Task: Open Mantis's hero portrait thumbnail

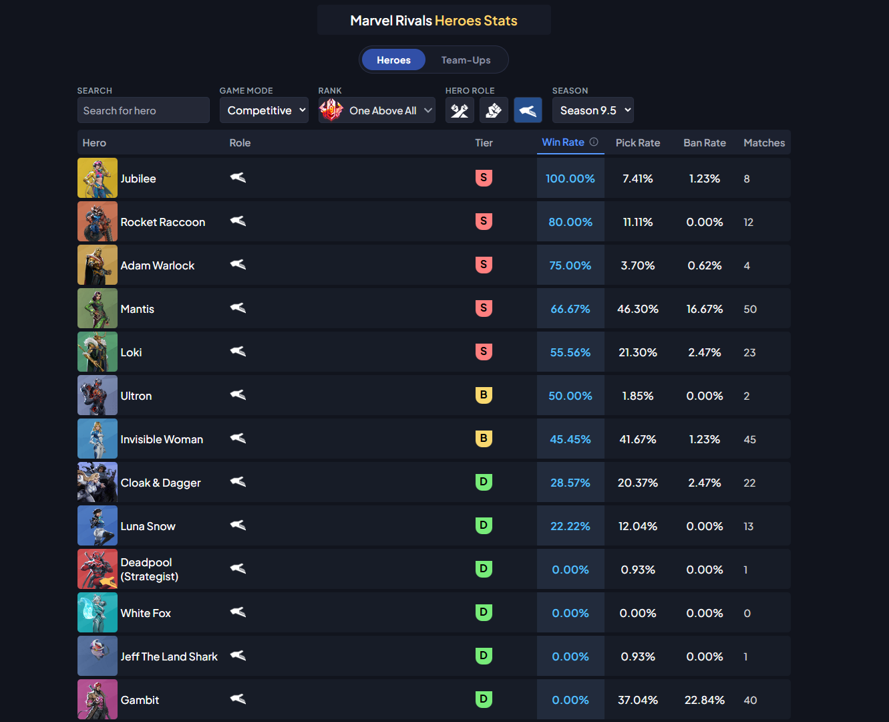Action: click(x=98, y=308)
